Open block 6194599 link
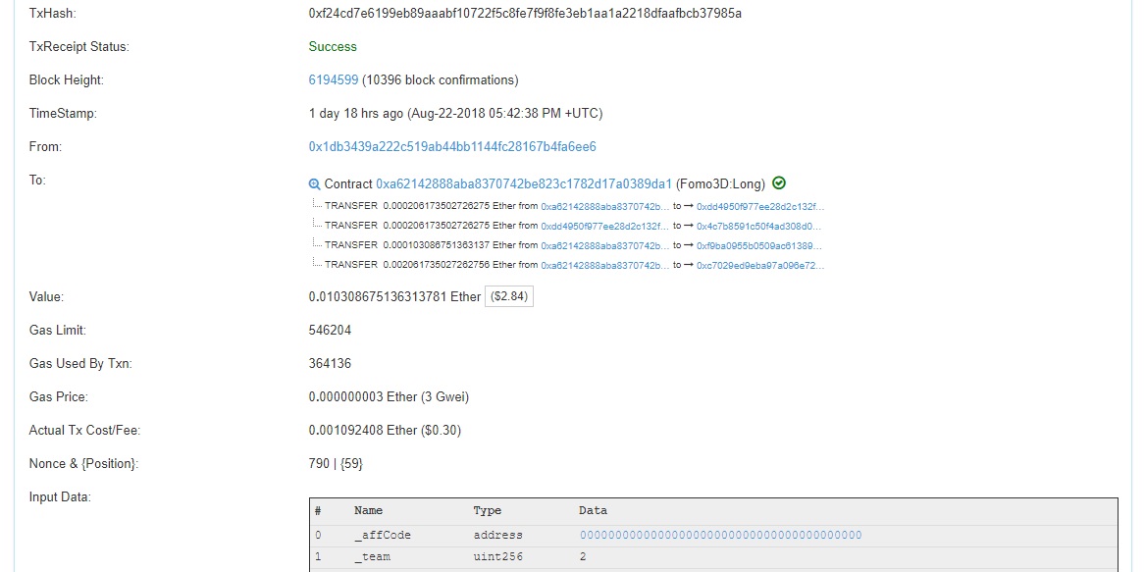Viewport: 1145px width, 572px height. click(x=334, y=79)
